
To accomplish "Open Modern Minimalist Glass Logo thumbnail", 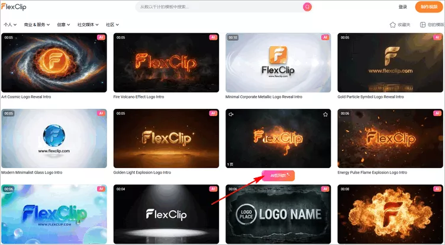I will pyautogui.click(x=54, y=138).
